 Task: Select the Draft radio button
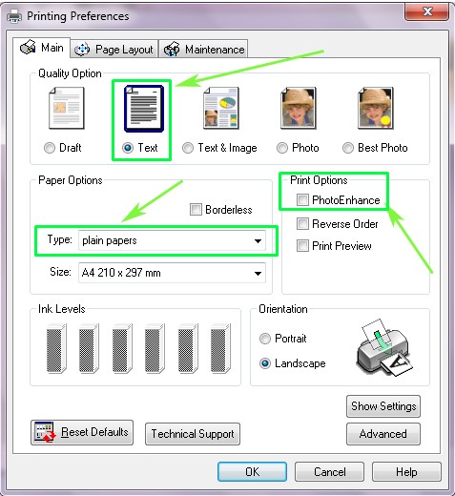(50, 148)
